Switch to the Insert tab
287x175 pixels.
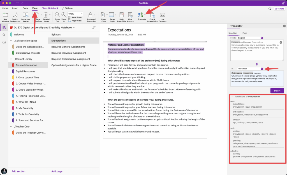pos(15,8)
